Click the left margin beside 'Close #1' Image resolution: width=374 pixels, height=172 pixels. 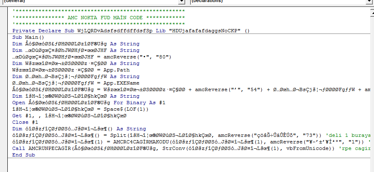[x=4, y=122]
